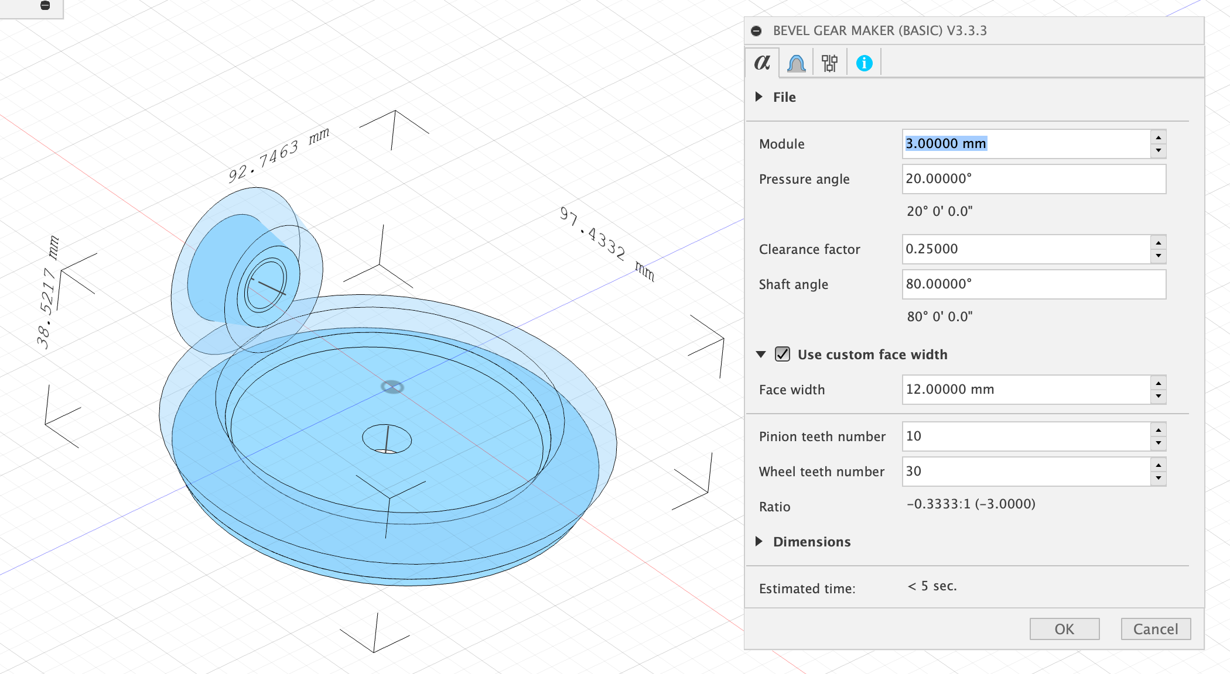
Task: Click the Pressure angle input field
Action: click(x=1033, y=179)
